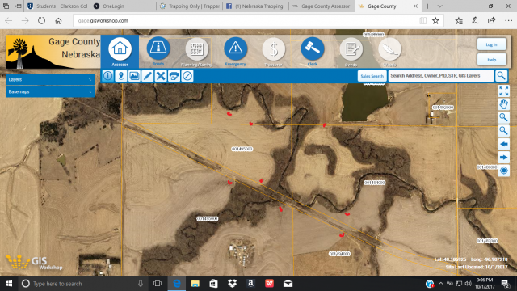Viewport: 517px width, 291px height.
Task: Open the Clerk gavel icon
Action: [x=313, y=48]
